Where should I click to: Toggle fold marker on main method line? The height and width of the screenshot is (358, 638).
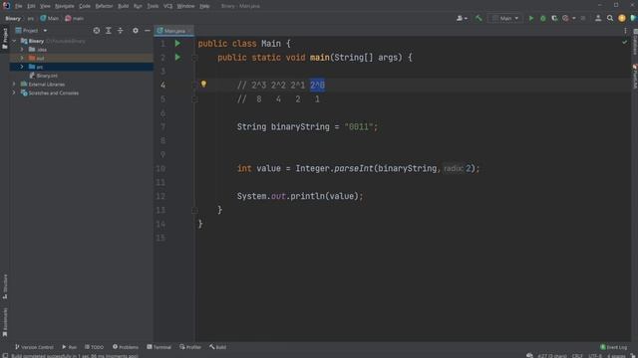click(x=194, y=58)
